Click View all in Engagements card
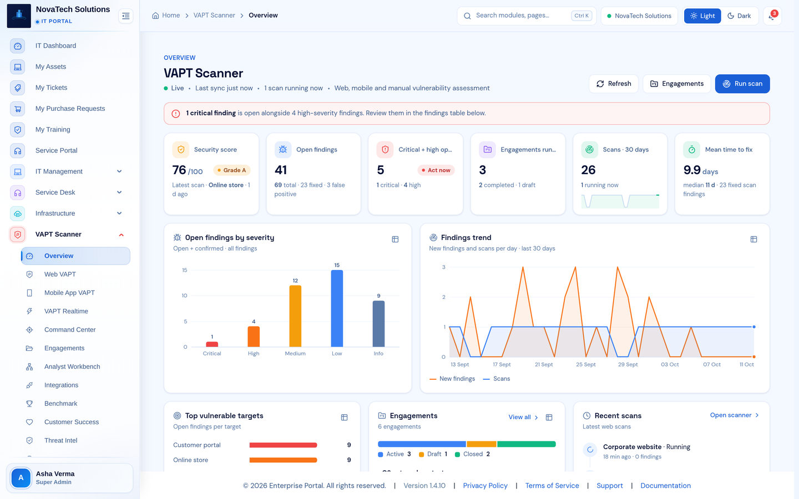The image size is (799, 499). (x=523, y=417)
